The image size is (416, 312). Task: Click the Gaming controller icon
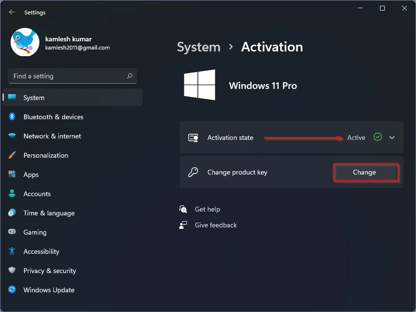[x=12, y=232]
